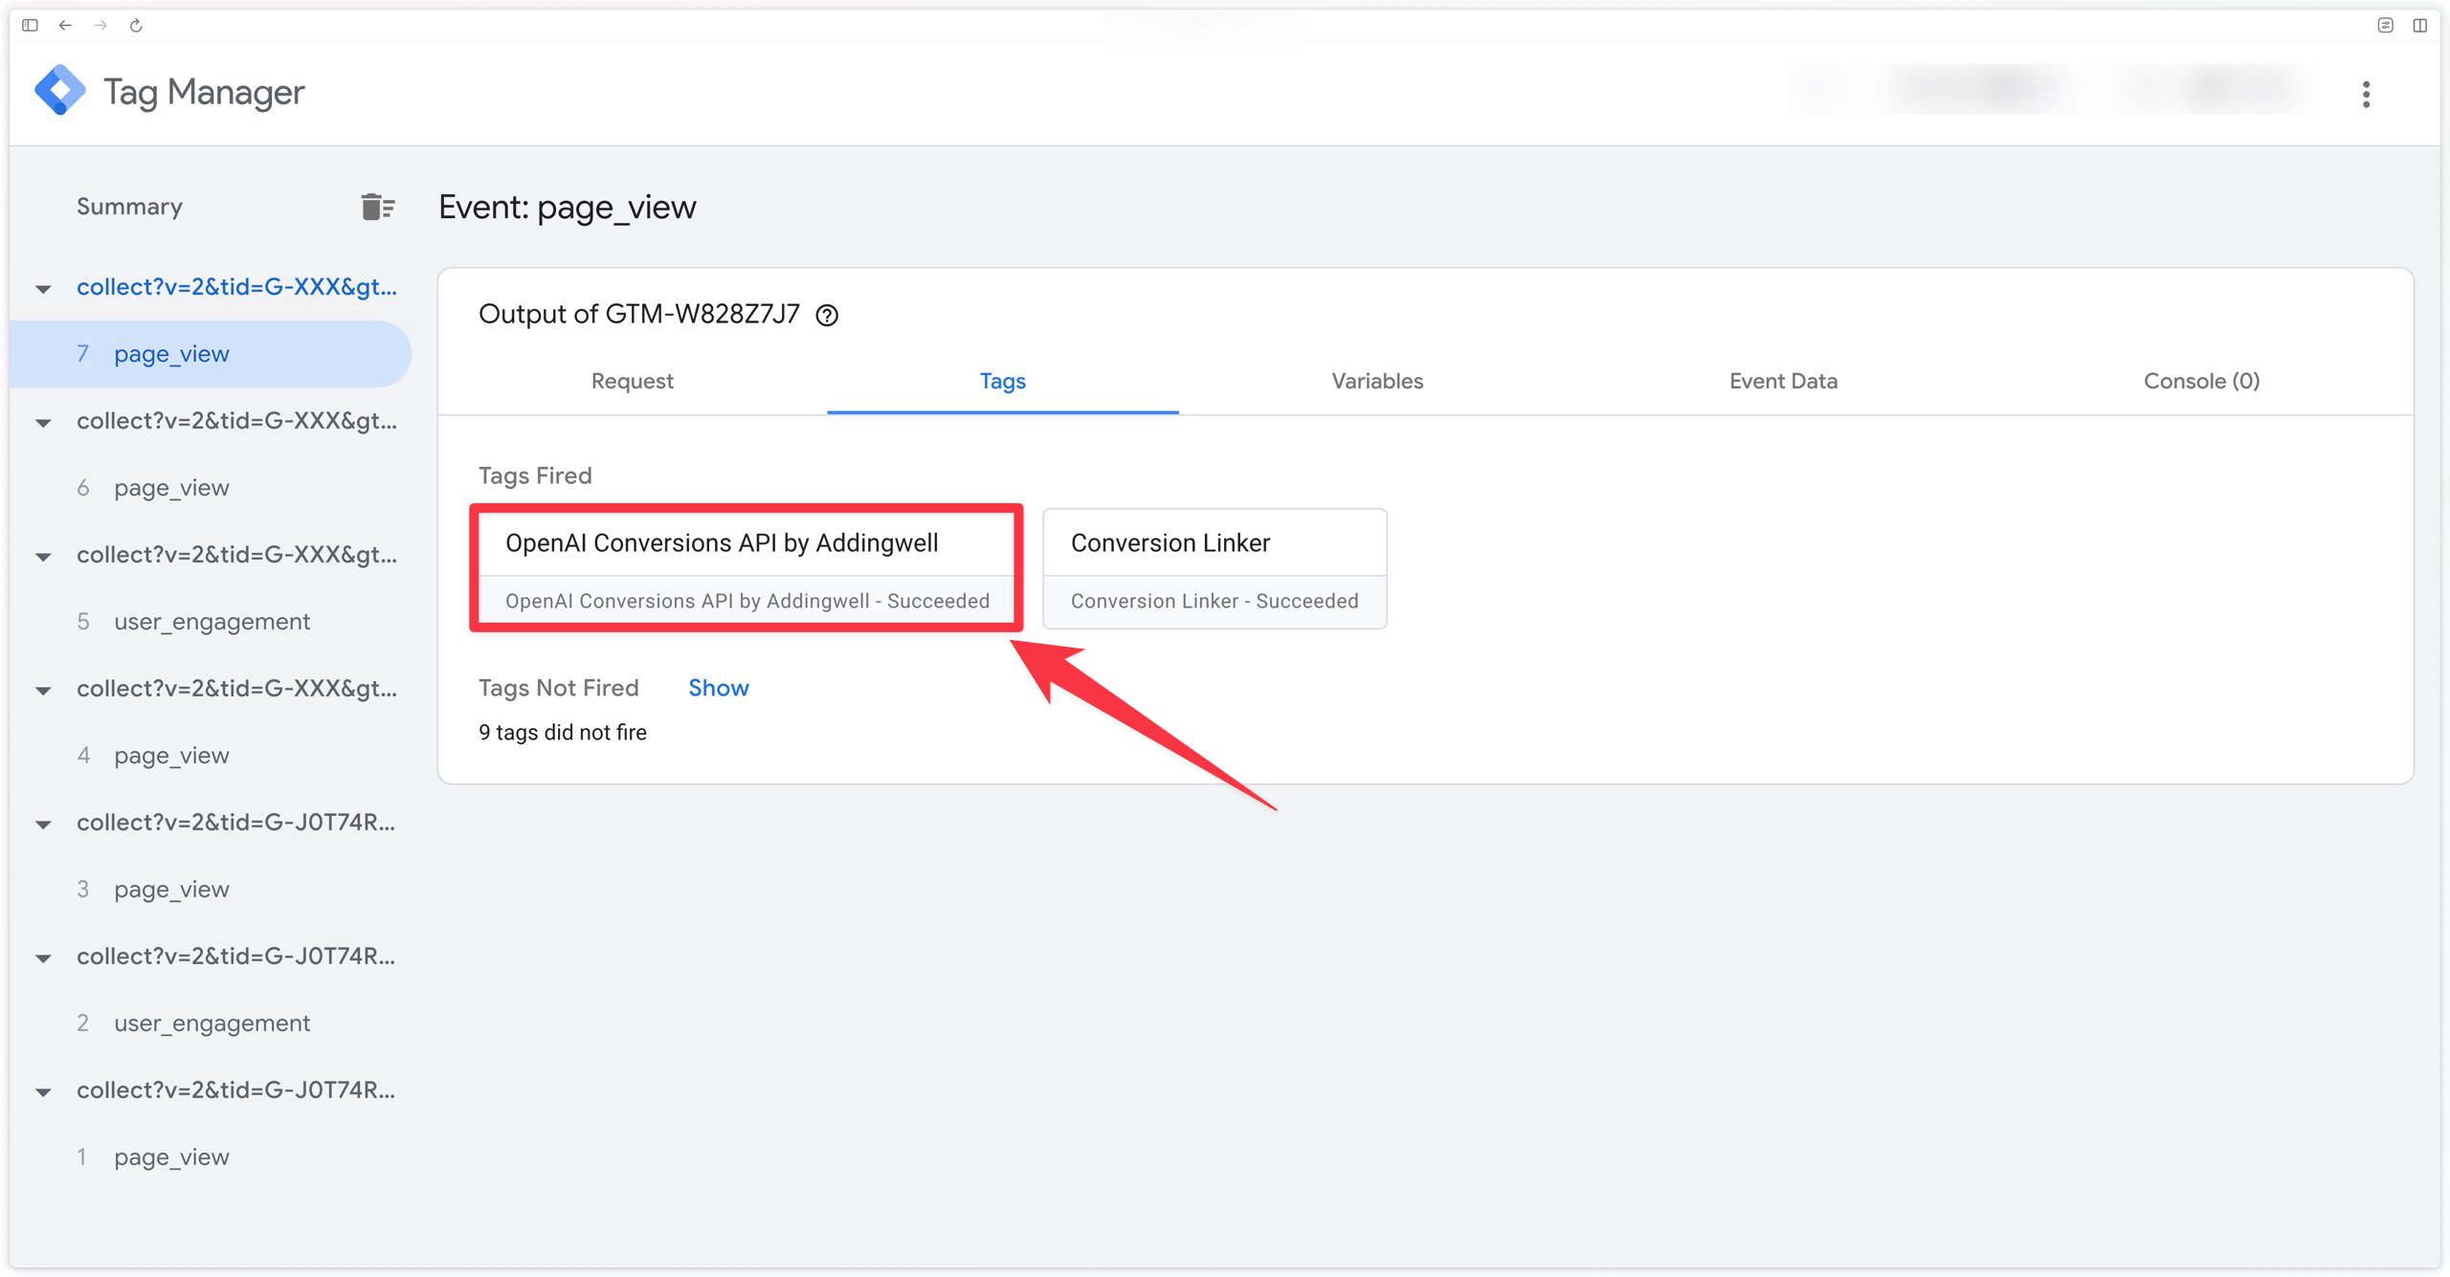This screenshot has width=2450, height=1277.
Task: Click the 'Tags Fired' label
Action: [x=535, y=475]
